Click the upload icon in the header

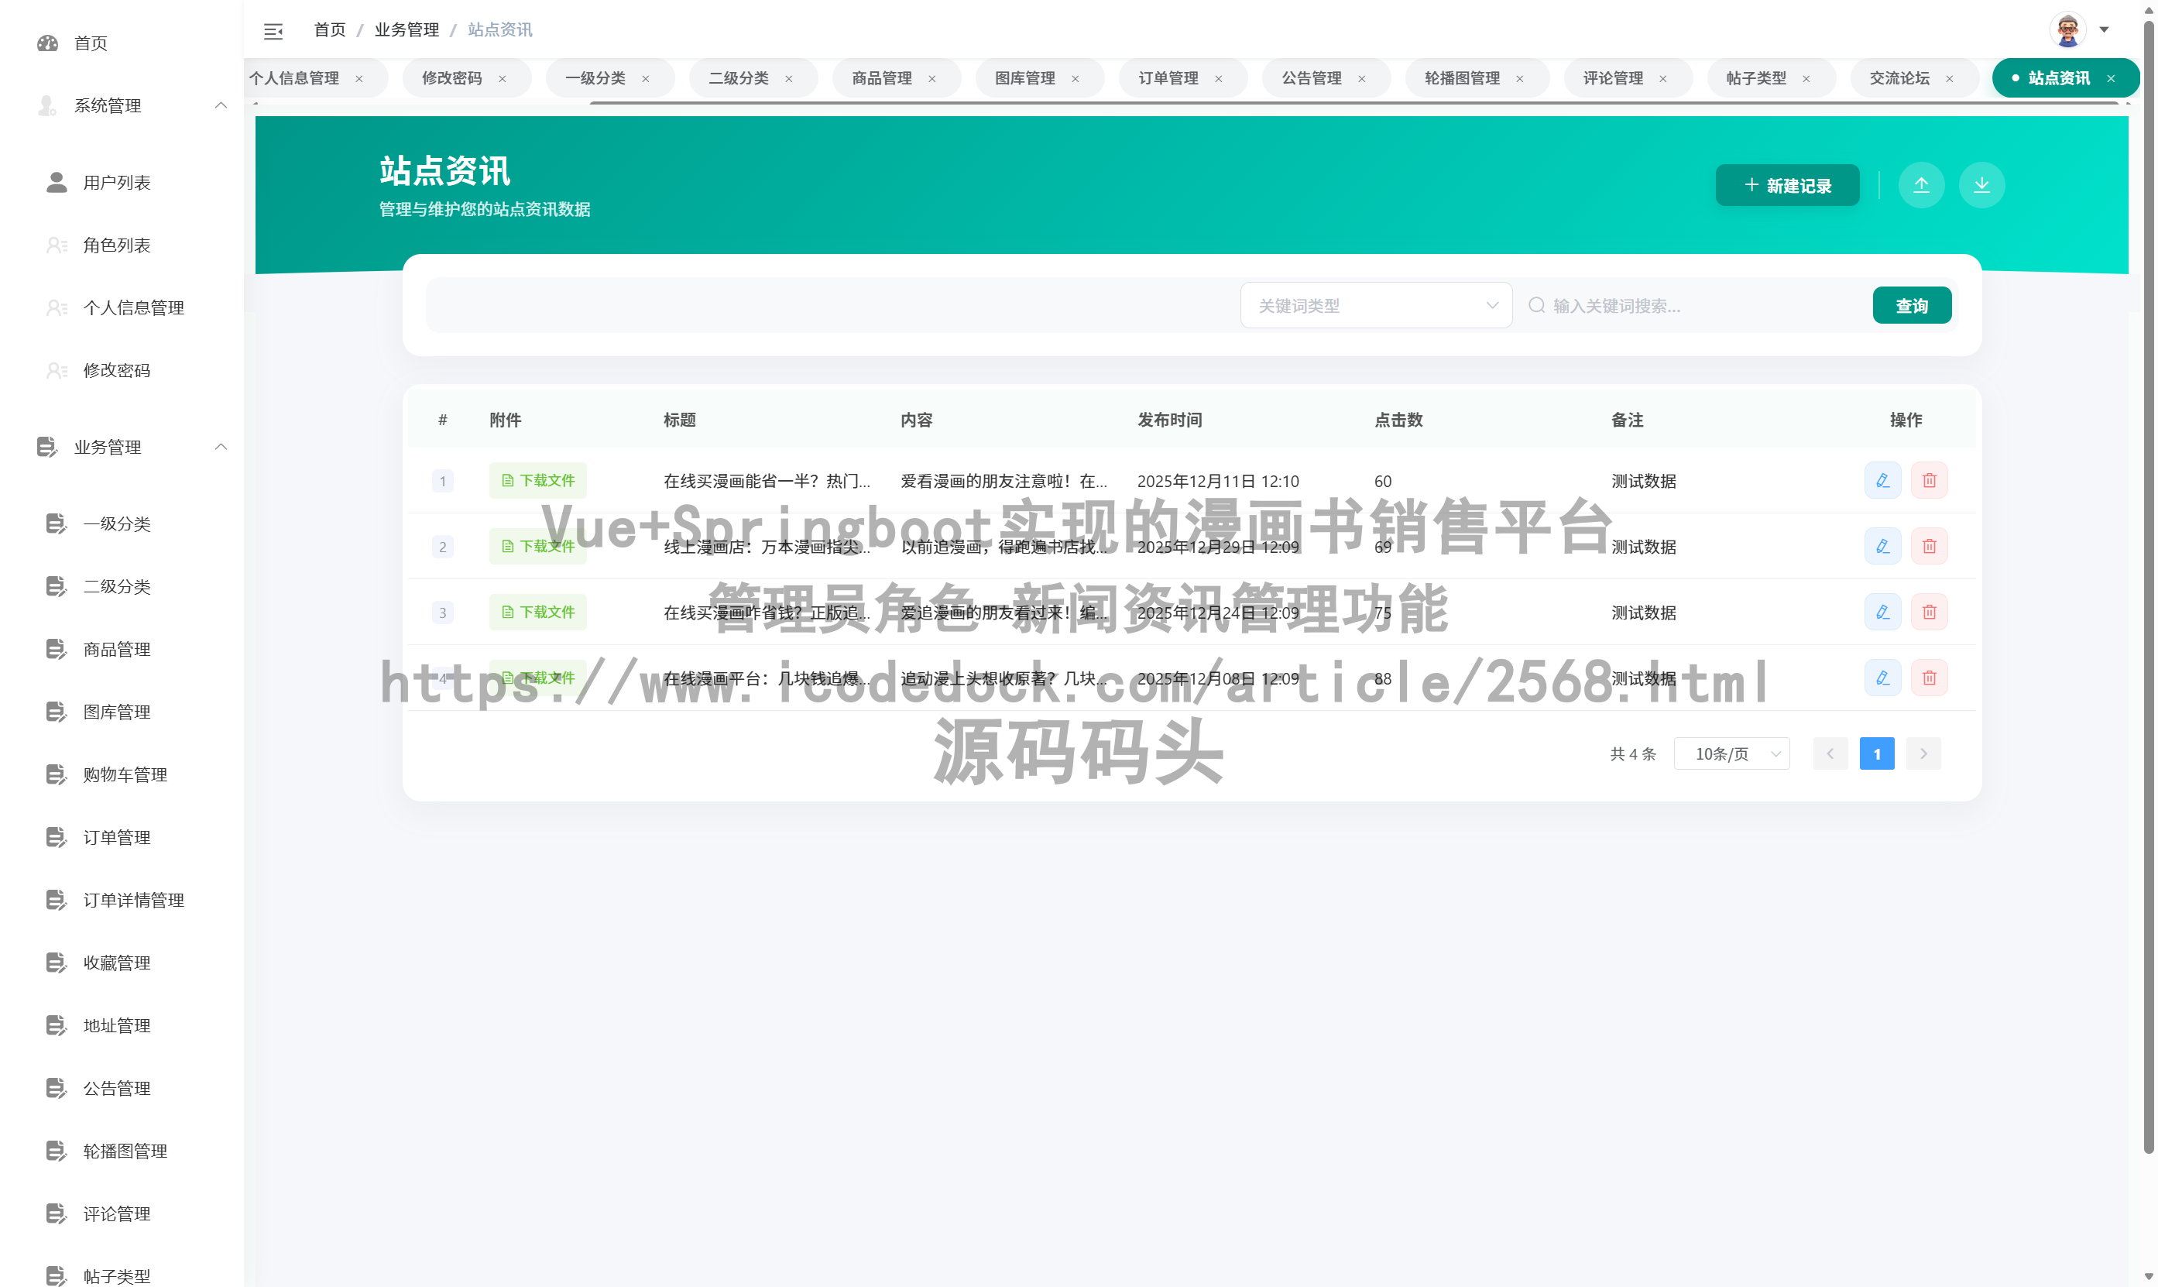1921,185
